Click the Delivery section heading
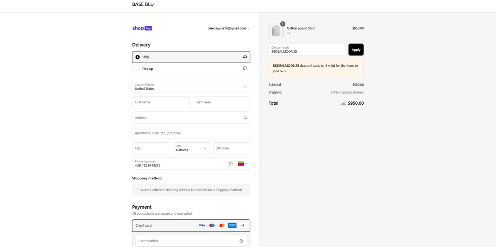Image resolution: width=496 pixels, height=247 pixels. 141,45
